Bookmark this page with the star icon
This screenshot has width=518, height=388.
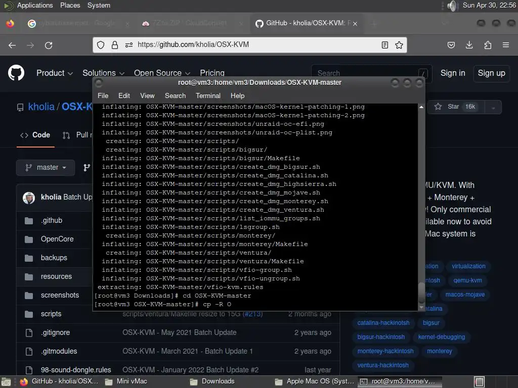[399, 45]
